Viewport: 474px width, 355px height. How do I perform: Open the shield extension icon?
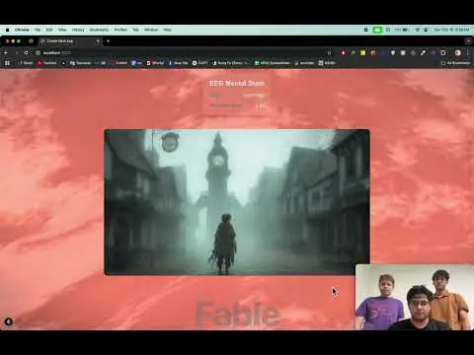(x=393, y=52)
